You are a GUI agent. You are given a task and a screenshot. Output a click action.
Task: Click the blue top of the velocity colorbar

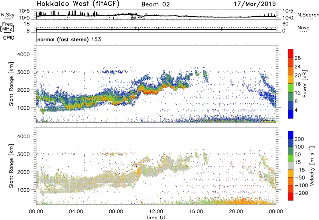coord(291,135)
